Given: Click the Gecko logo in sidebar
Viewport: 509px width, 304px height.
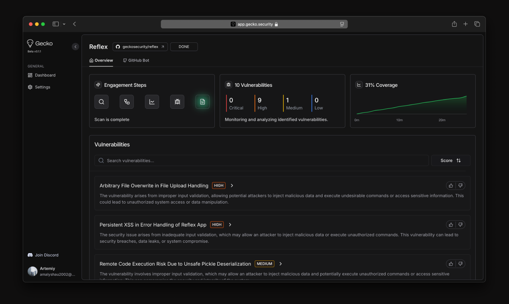Looking at the screenshot, I should coord(40,43).
